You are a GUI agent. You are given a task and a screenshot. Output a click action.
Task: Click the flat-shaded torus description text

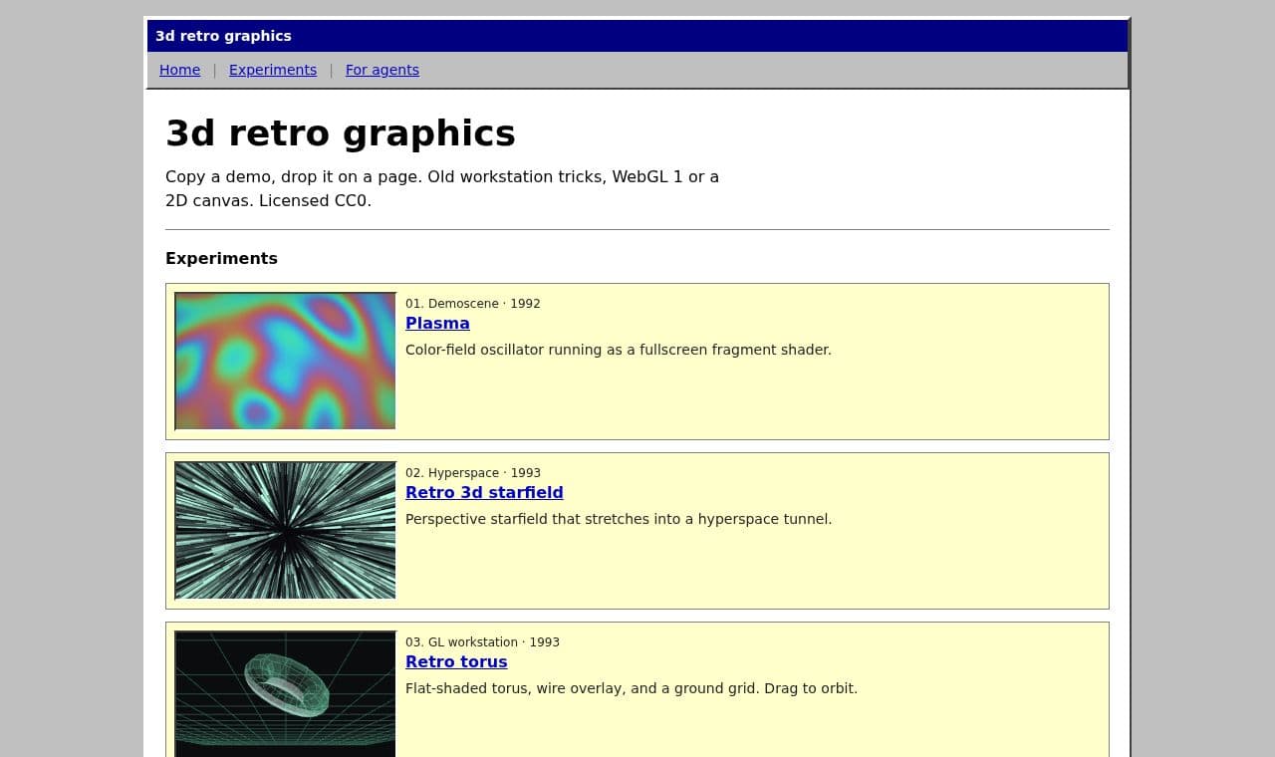[632, 688]
